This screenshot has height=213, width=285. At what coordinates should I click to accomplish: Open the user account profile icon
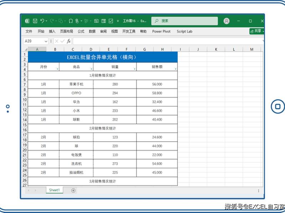pyautogui.click(x=227, y=21)
